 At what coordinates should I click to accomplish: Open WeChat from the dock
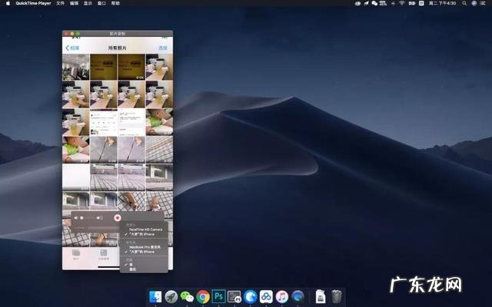[x=187, y=295]
